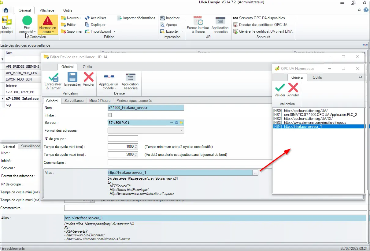Select the [NS3] siemens simatic-s7-opcua entry

[318, 123]
